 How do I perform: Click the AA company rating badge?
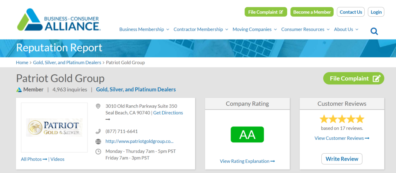(247, 135)
